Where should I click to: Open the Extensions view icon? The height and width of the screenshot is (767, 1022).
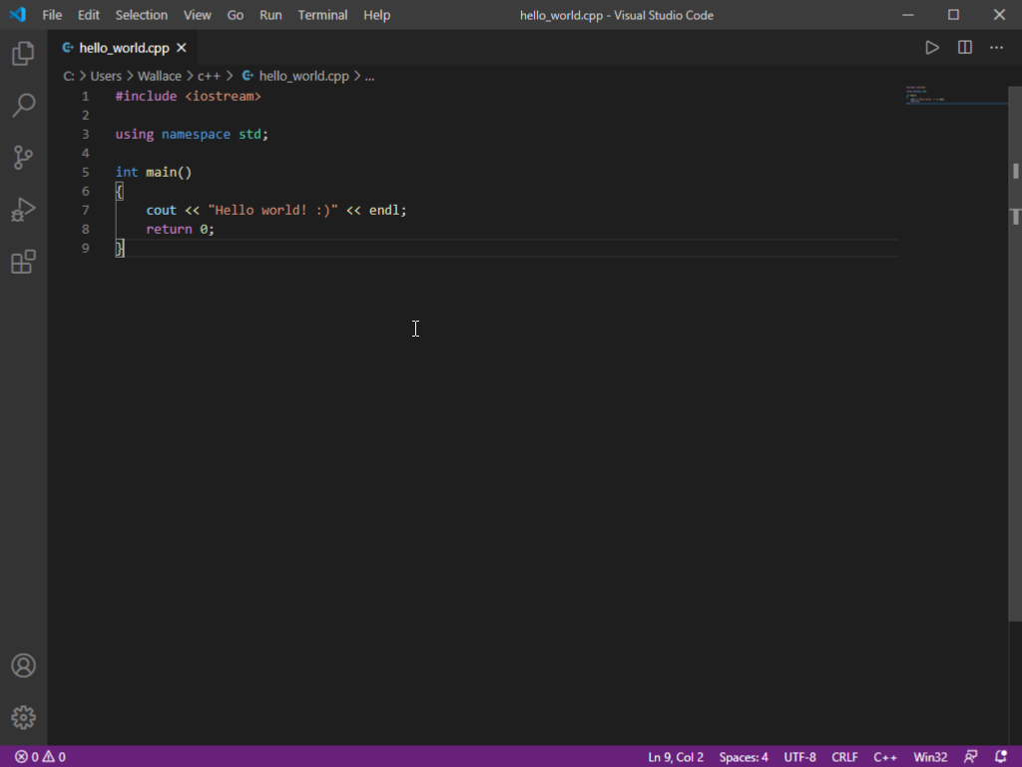(x=23, y=262)
